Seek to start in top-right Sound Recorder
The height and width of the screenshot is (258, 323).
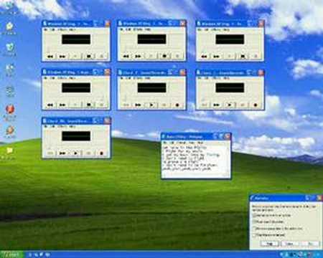(x=204, y=57)
